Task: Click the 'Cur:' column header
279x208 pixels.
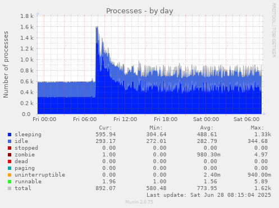Action: point(106,128)
